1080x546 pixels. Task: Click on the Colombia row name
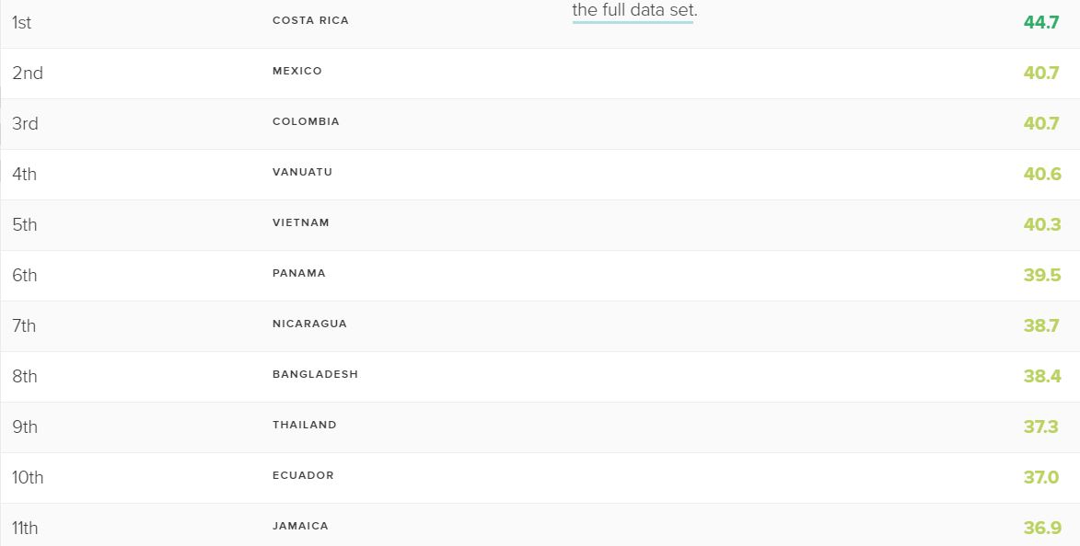point(306,121)
